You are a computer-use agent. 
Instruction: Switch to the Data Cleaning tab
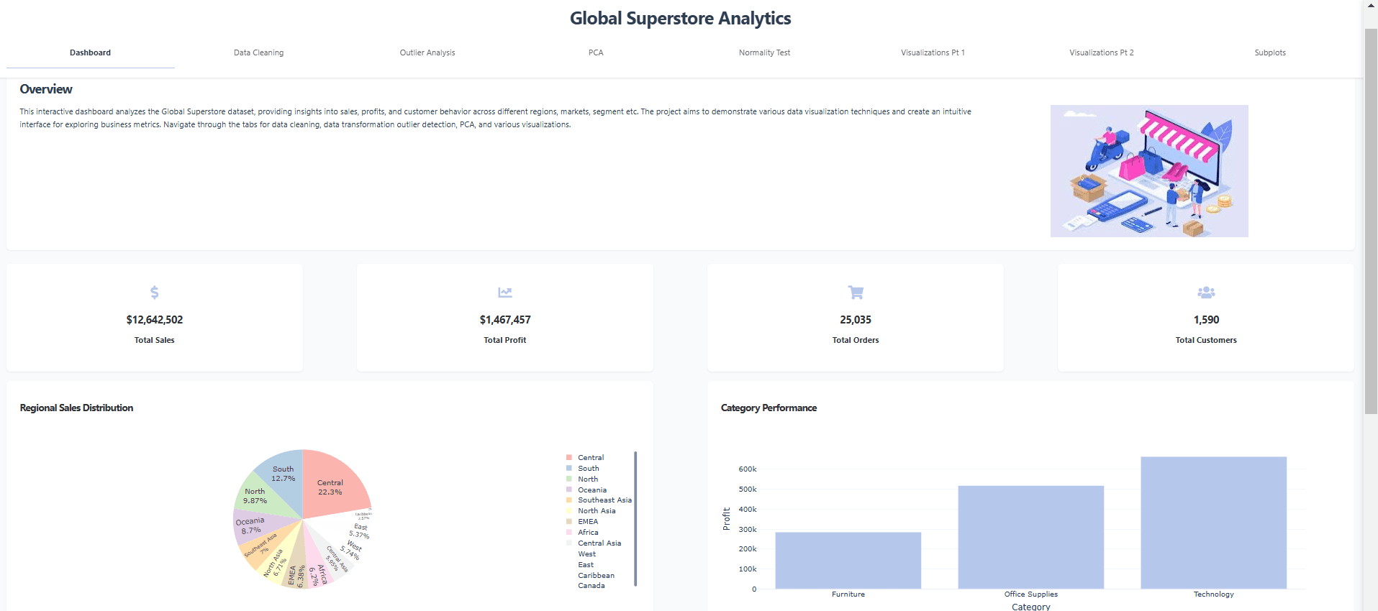258,52
